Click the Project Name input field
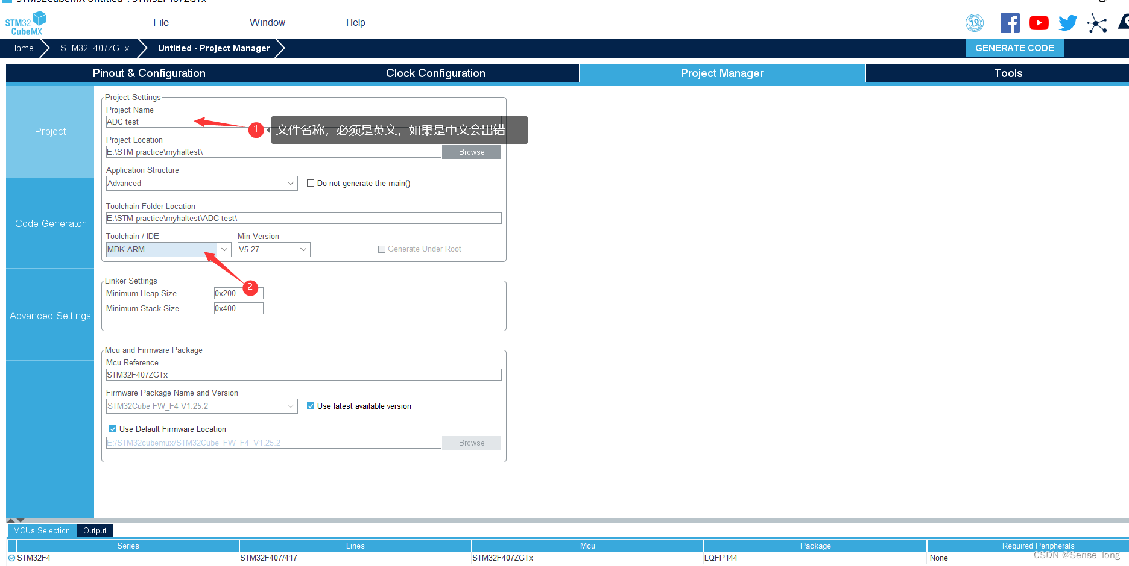Viewport: 1129px width, 566px height. (x=303, y=122)
